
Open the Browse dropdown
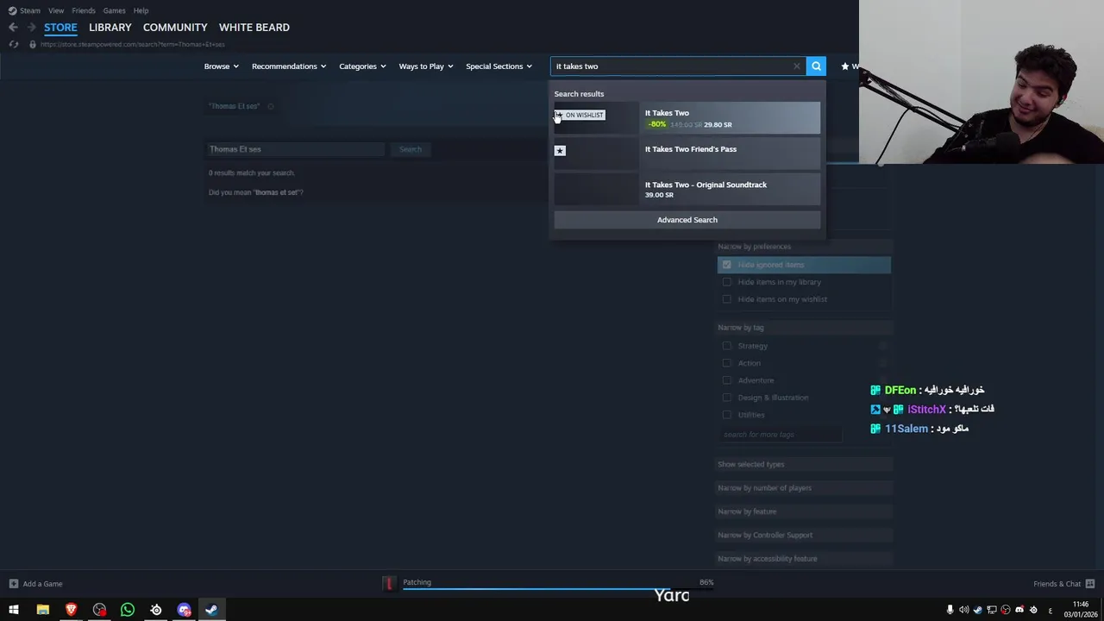click(x=222, y=66)
